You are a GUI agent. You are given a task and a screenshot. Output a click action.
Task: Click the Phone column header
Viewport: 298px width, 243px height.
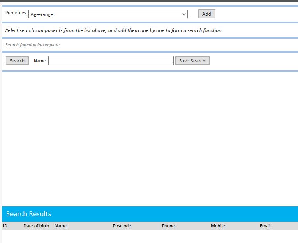(168, 226)
